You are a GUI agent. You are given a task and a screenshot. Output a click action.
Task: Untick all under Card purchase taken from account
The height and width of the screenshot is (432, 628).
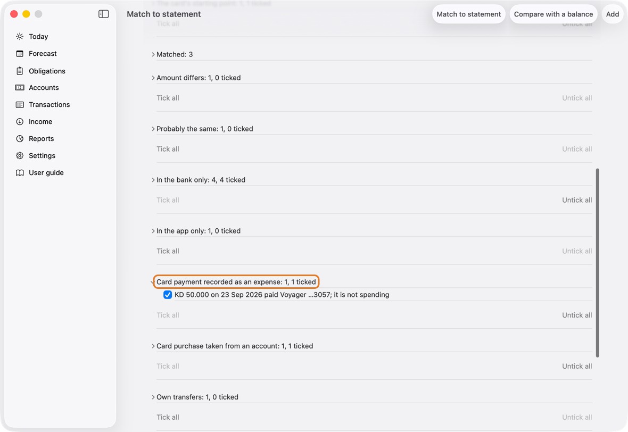pos(577,367)
